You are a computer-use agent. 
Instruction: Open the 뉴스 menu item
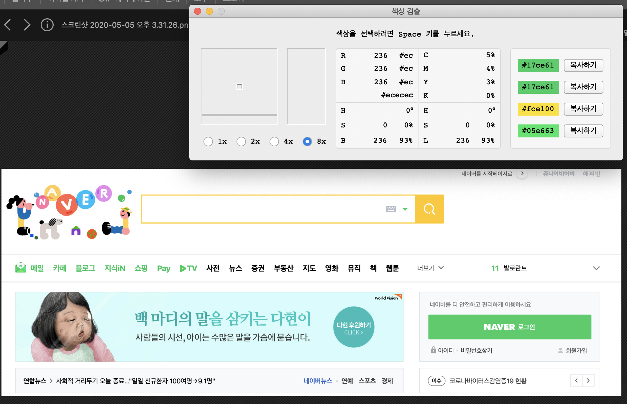coord(235,268)
